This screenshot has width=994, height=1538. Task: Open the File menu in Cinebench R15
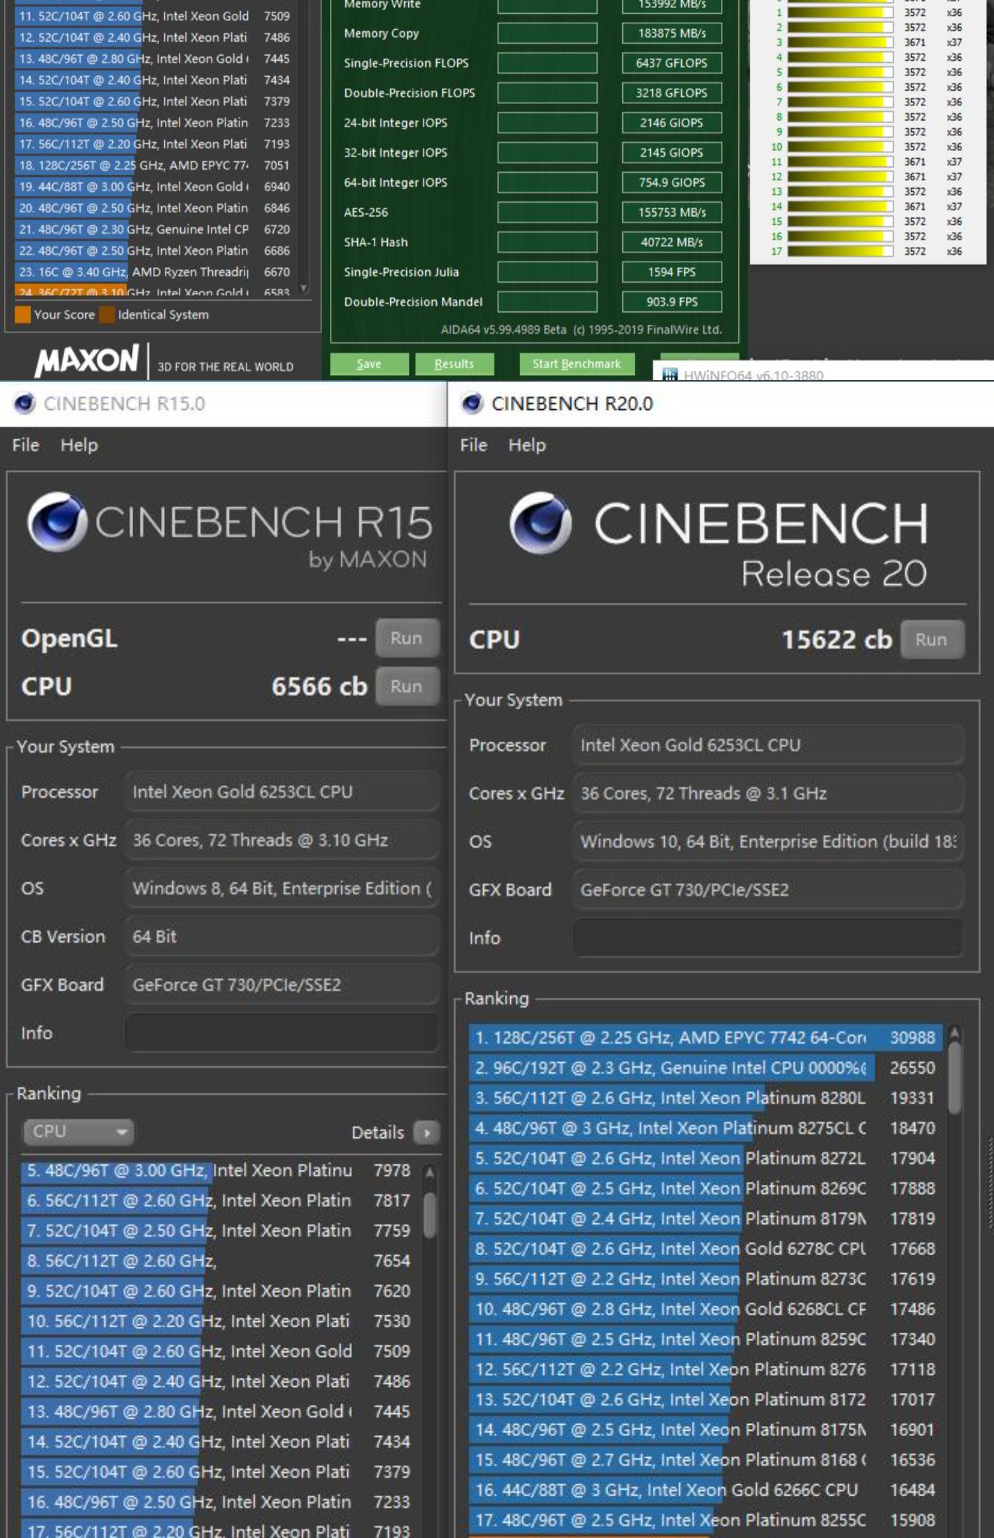pyautogui.click(x=25, y=445)
